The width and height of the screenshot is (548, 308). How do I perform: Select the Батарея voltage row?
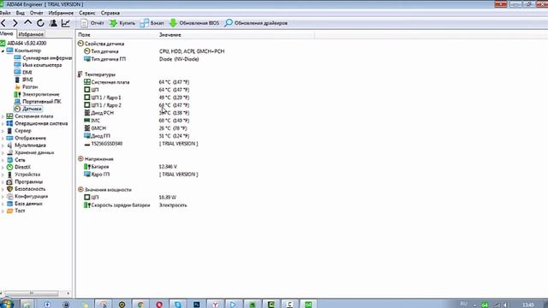click(x=130, y=167)
